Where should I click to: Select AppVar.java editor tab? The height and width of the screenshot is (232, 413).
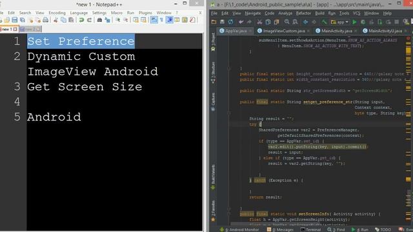[236, 31]
